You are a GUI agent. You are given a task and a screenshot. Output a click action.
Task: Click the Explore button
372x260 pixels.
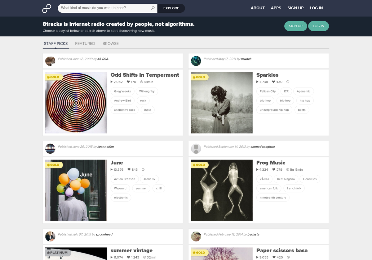tap(171, 8)
